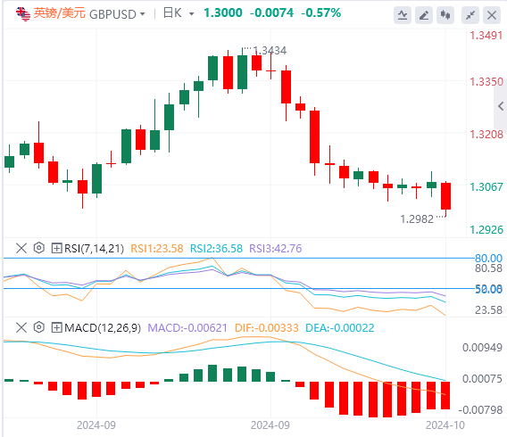507x437 pixels.
Task: Click 1.3208 on price axis
Action: tap(486, 135)
